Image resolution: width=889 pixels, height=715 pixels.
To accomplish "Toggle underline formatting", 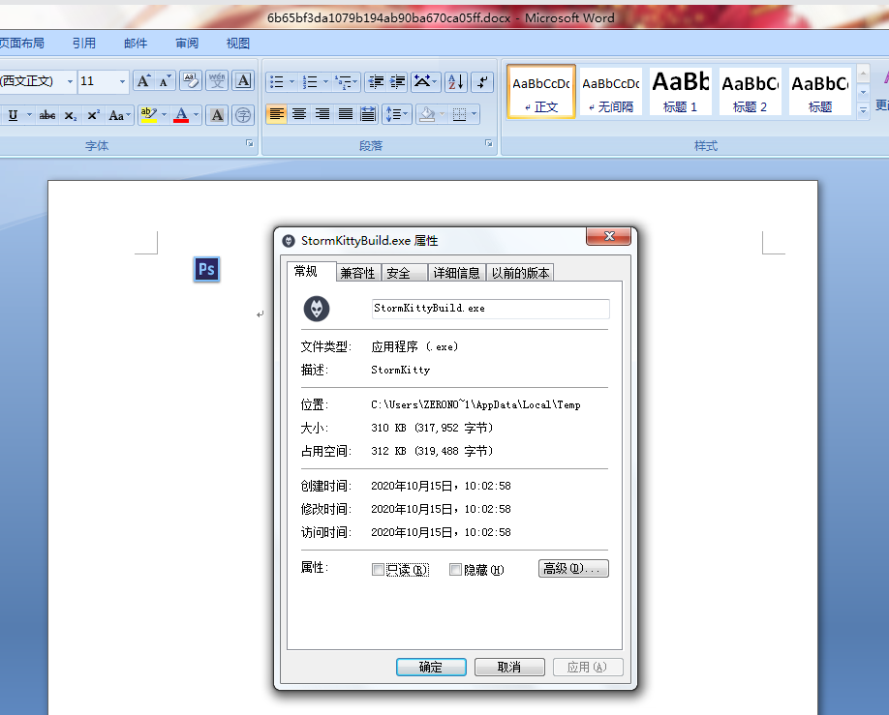I will pyautogui.click(x=13, y=115).
